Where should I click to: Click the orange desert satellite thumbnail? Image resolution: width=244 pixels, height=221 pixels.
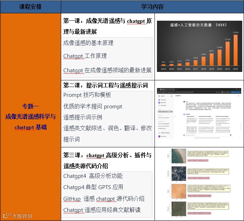coord(179,191)
